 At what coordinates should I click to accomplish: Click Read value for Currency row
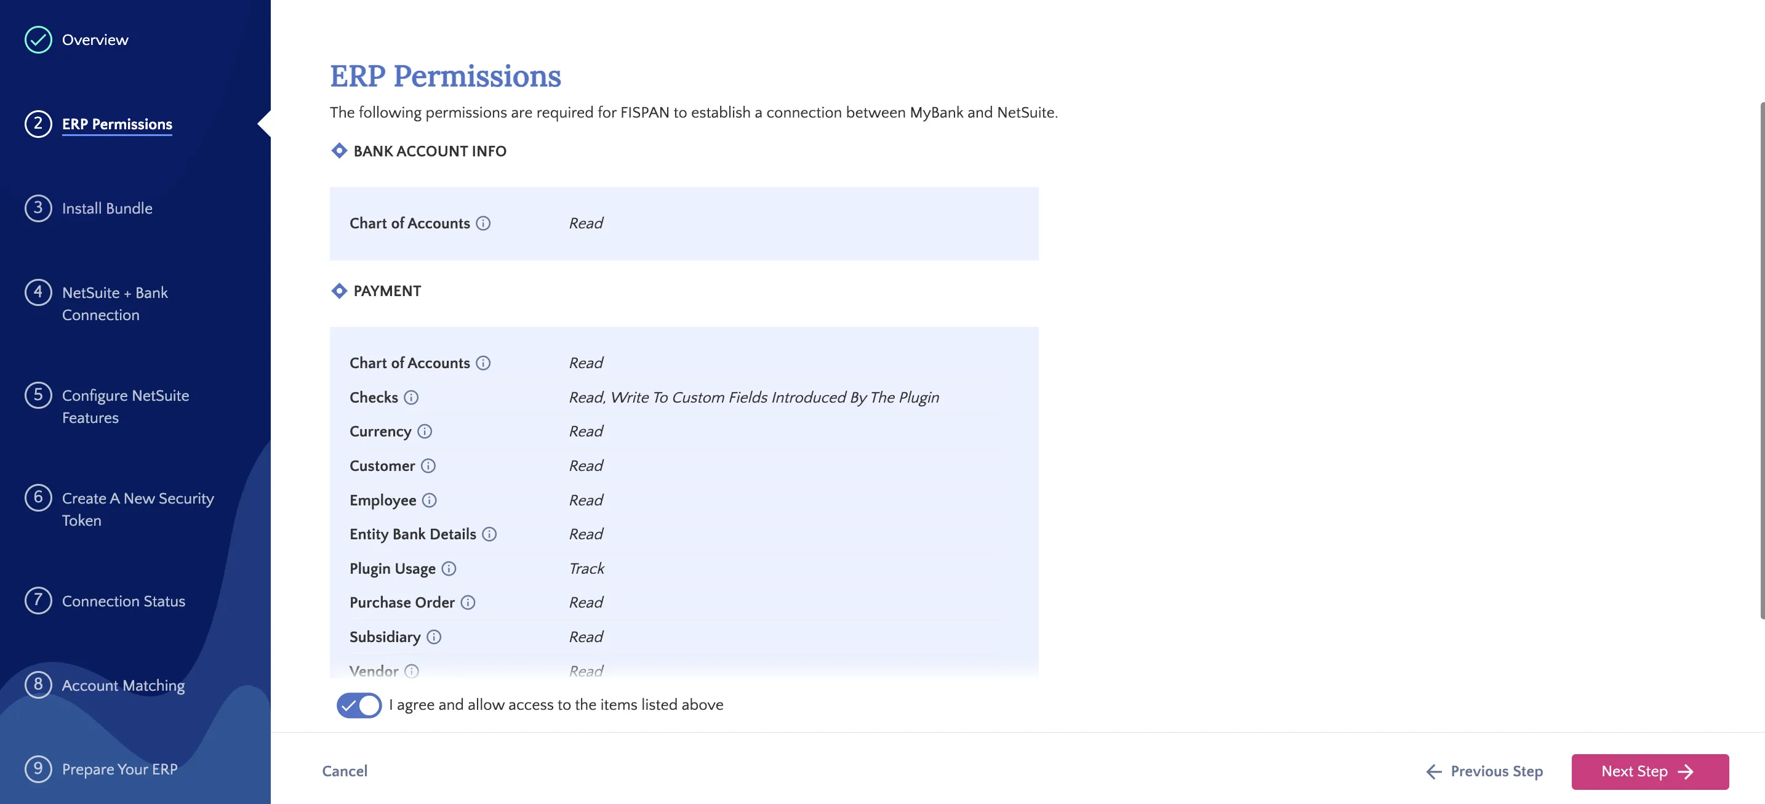point(586,431)
